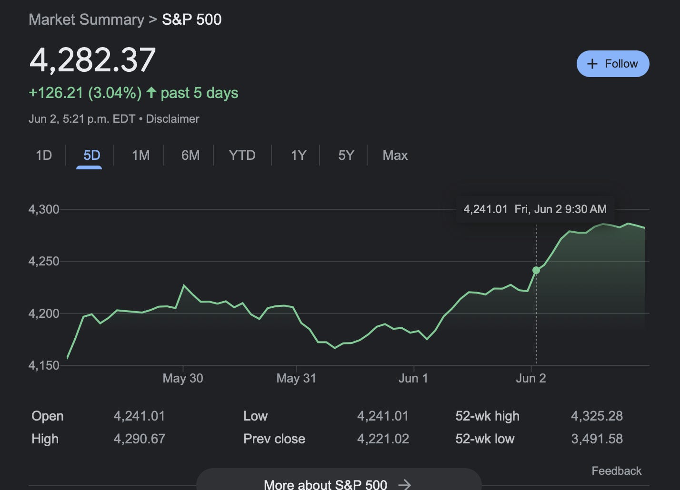Click the chart tooltip showing 4,241.01

coord(535,209)
